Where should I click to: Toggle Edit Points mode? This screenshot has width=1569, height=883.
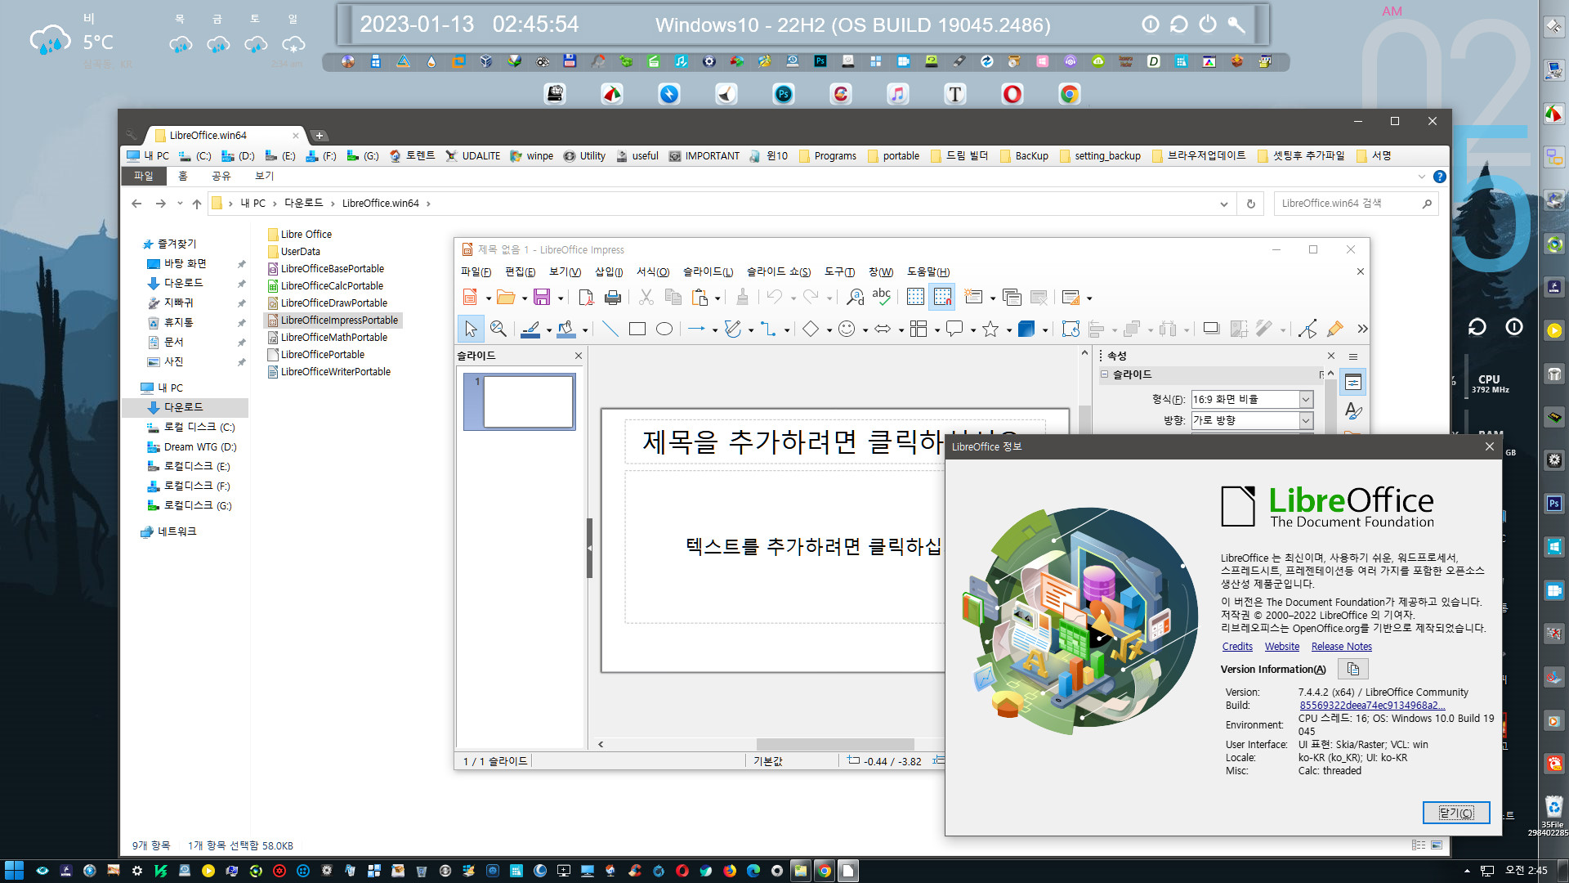[1307, 329]
